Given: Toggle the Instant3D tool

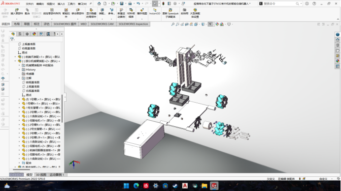Looking at the screenshot, I should pyautogui.click(x=155, y=12).
